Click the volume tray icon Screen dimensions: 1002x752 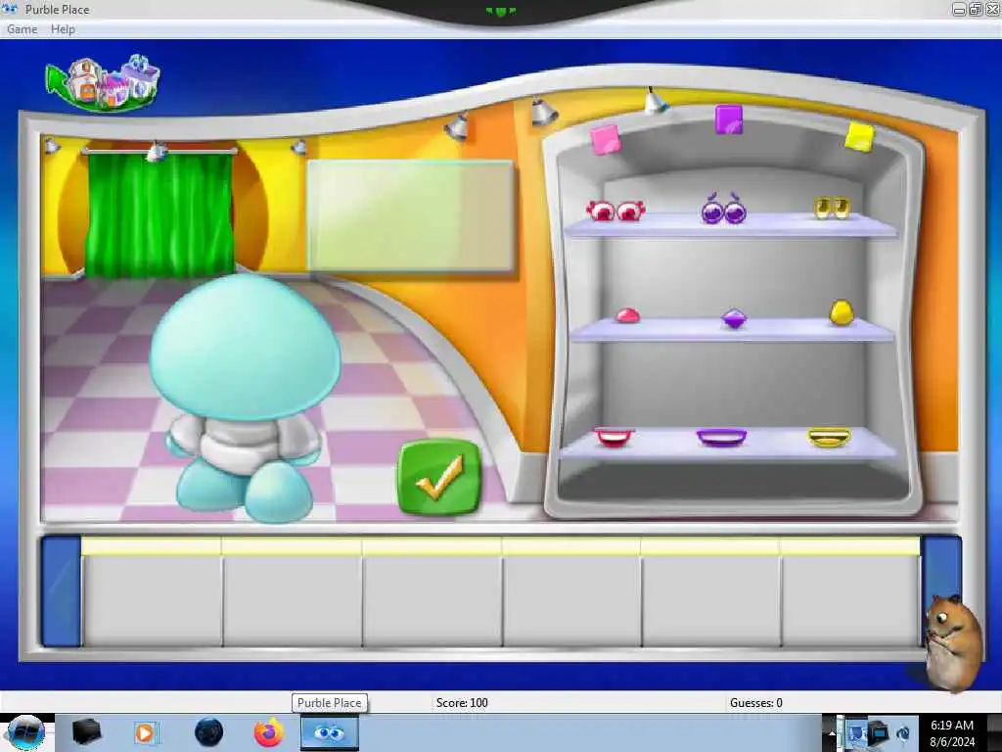tap(903, 732)
